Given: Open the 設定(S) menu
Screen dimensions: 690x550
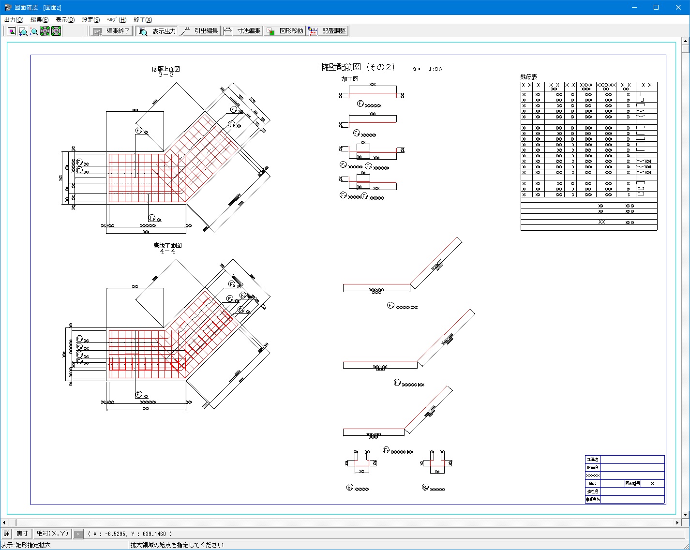Looking at the screenshot, I should (x=91, y=20).
